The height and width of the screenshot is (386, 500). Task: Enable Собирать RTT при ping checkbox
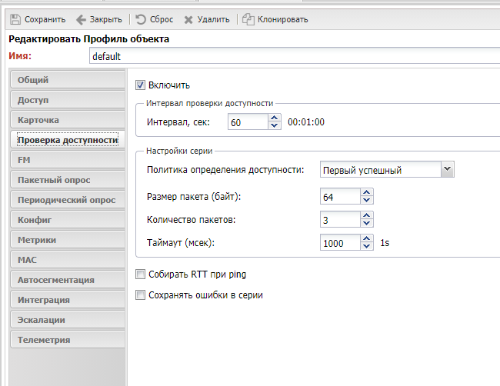tap(140, 274)
